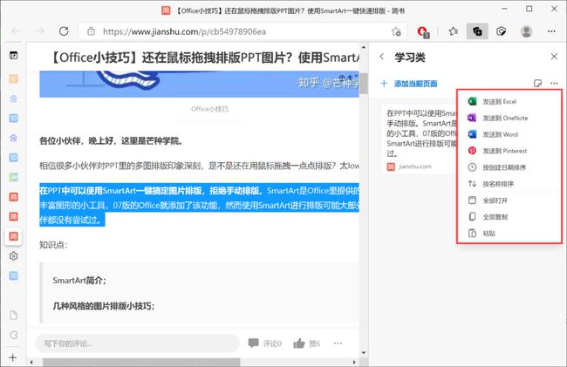Add this page to favorites star
This screenshot has height=367, width=567.
pos(396,31)
